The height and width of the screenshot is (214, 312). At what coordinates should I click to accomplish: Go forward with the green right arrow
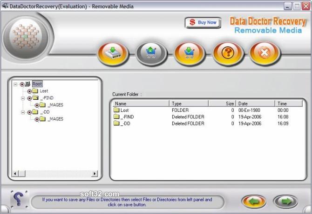click(285, 202)
